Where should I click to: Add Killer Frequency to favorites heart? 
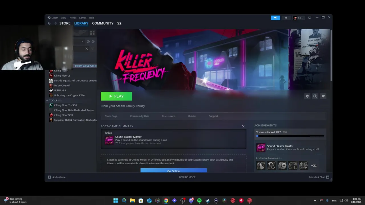[x=323, y=96]
